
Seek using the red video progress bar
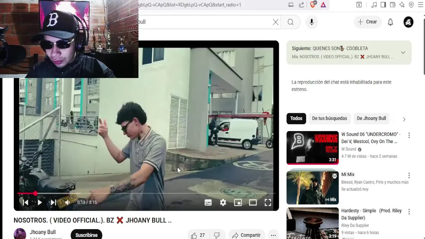(x=146, y=193)
